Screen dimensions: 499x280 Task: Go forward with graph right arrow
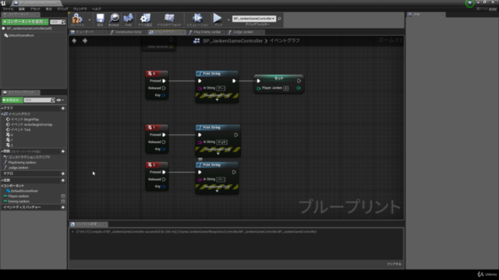[85, 40]
